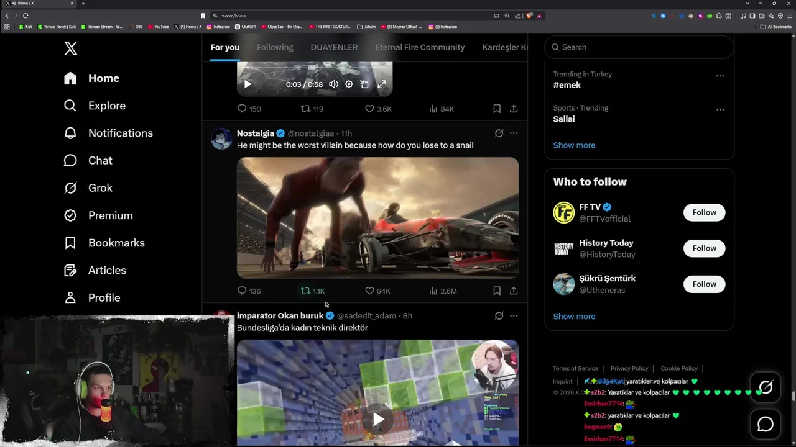This screenshot has width=796, height=447.
Task: Open more options for Sallai trend
Action: 720,109
